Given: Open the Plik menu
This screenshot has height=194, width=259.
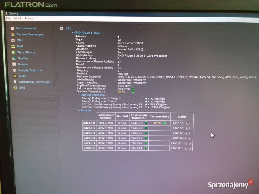Looking at the screenshot, I should 8,18.
